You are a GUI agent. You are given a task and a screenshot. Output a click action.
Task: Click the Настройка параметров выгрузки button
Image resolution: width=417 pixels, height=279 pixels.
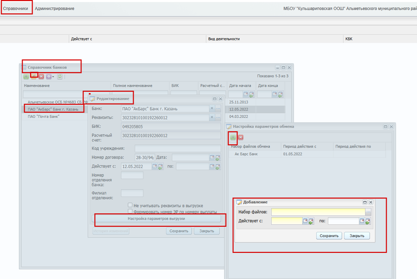click(156, 219)
